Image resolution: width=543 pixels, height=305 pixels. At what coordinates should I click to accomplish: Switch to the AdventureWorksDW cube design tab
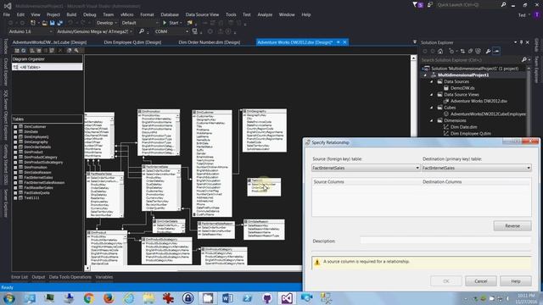click(x=49, y=42)
